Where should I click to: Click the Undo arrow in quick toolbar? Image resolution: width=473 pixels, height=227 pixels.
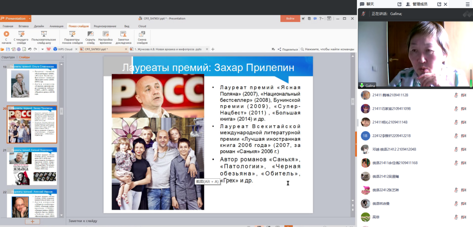(x=29, y=49)
